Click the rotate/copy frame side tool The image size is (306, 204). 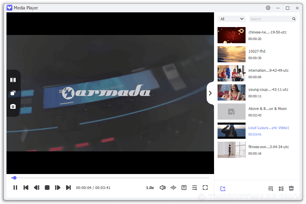coord(13,93)
